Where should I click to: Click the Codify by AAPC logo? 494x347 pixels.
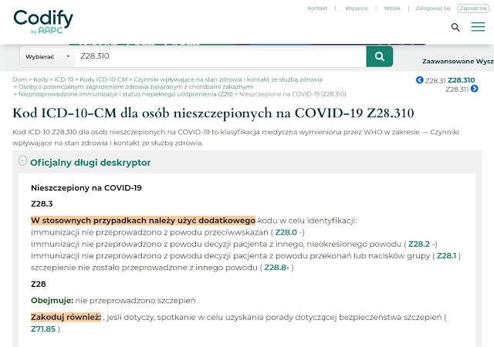(43, 22)
